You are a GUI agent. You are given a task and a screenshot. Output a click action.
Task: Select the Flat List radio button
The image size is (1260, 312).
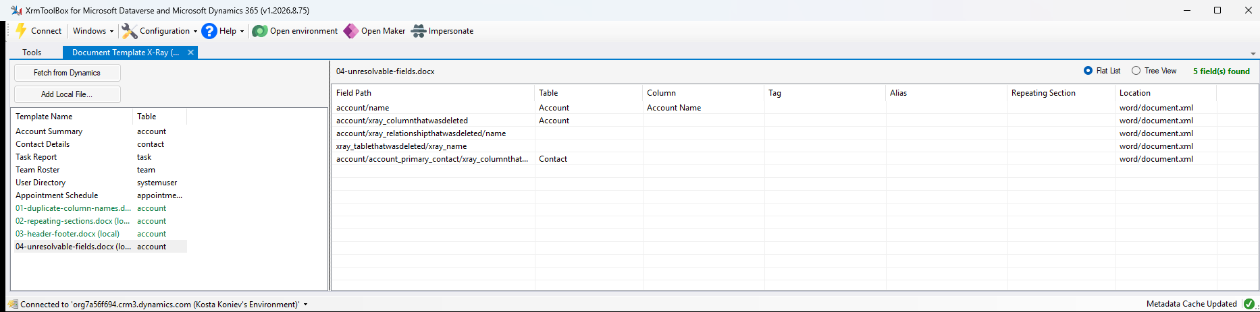(1088, 71)
